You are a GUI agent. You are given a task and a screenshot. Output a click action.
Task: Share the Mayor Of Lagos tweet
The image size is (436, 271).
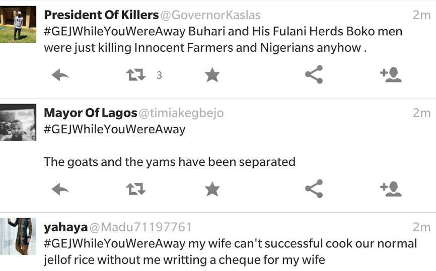tap(314, 190)
